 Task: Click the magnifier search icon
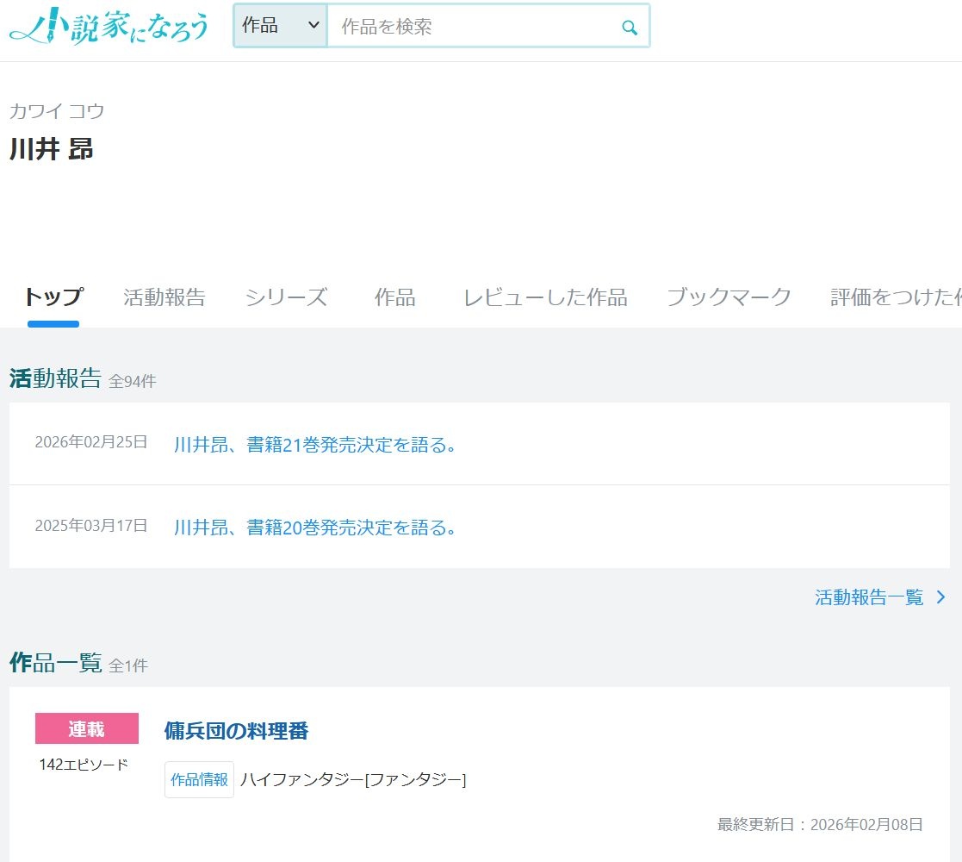(x=630, y=27)
